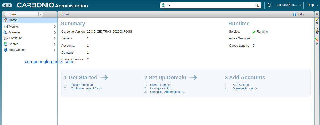Click the colored server status icon in right pane

[x=317, y=39]
